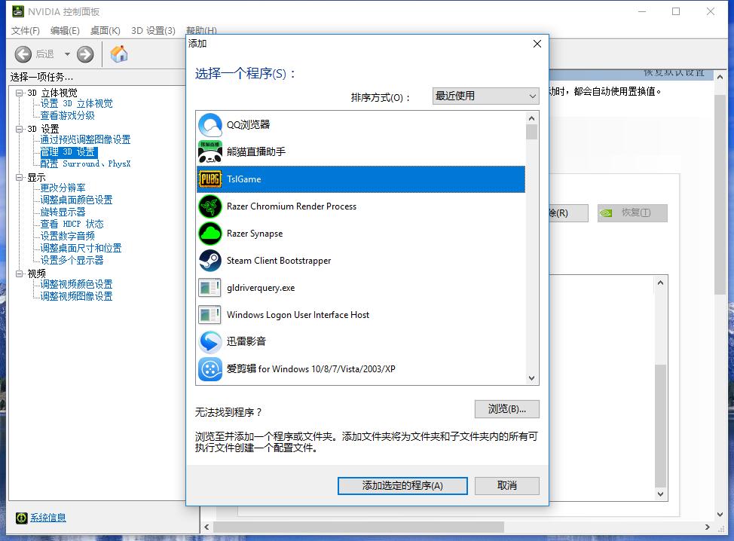
Task: Select 配置 Surround、PhysX in tree
Action: (85, 164)
